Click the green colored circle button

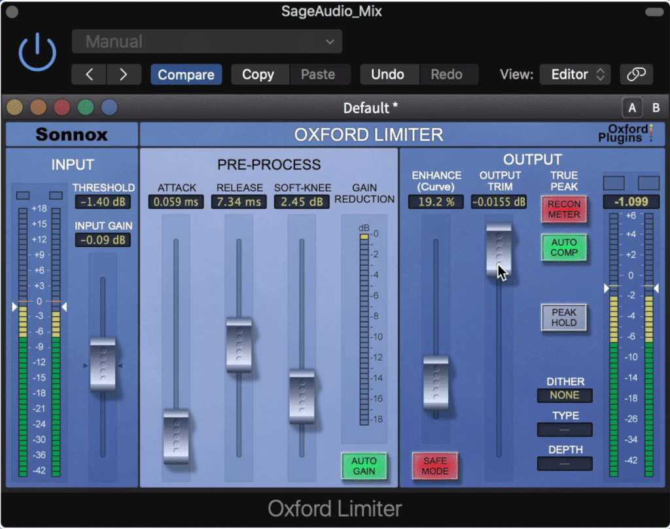point(86,107)
